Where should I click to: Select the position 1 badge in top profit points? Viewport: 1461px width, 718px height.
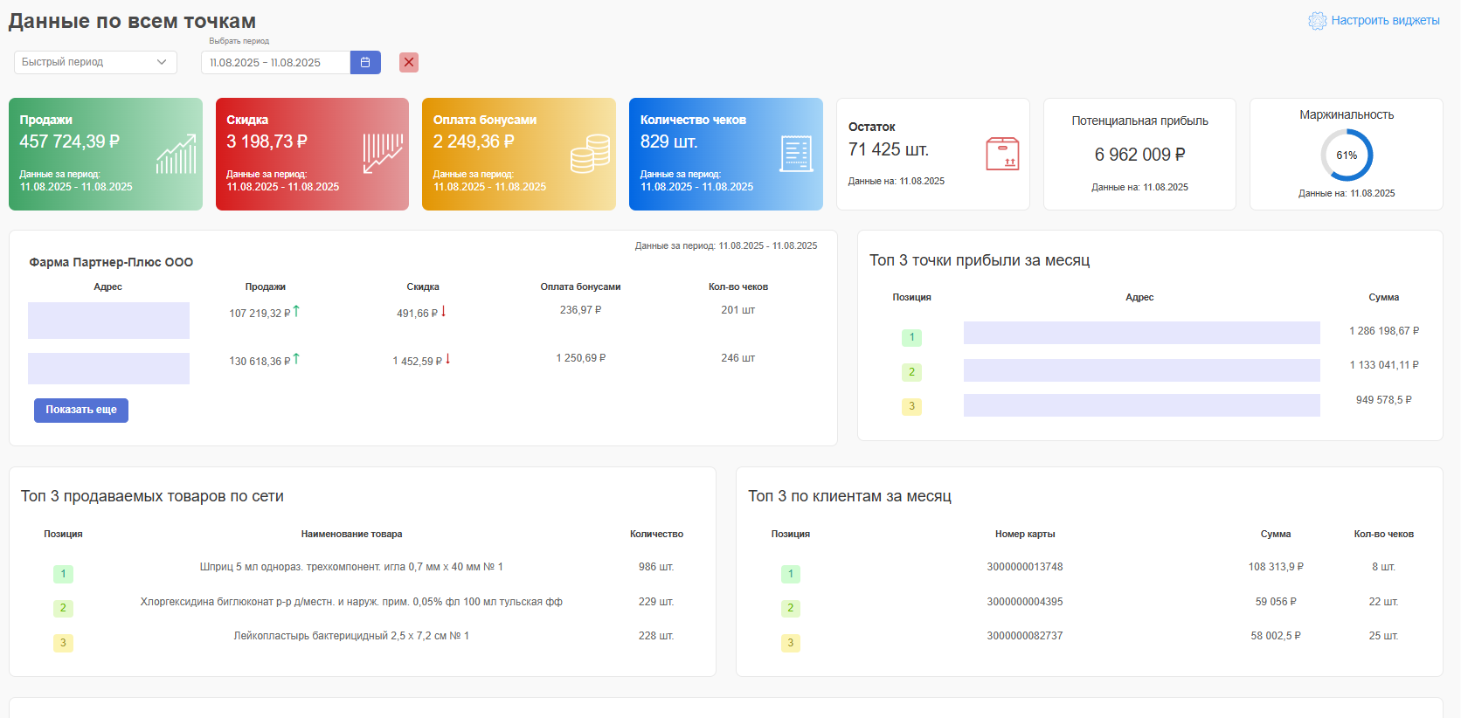[911, 337]
